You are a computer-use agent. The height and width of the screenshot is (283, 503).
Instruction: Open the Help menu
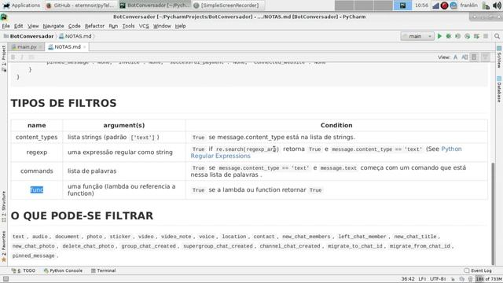click(180, 26)
